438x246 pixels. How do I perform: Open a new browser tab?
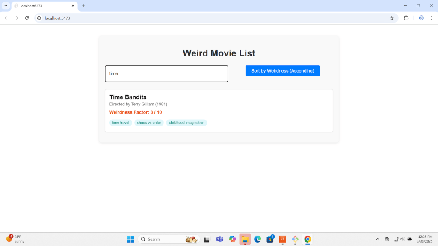[x=83, y=6]
